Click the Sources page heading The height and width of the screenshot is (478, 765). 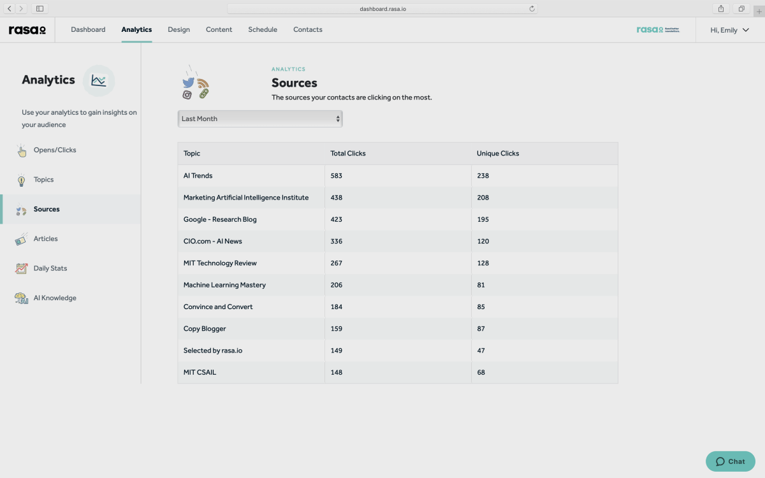(295, 83)
